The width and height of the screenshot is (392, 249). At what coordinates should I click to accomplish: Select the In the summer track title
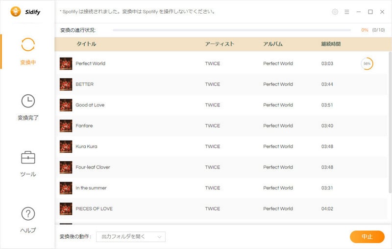[91, 188]
